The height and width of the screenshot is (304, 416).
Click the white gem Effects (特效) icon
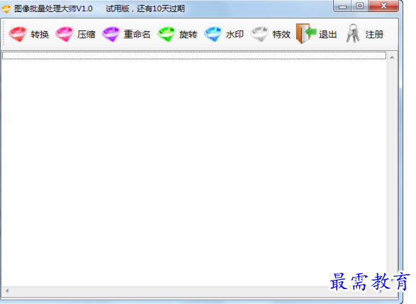[259, 34]
